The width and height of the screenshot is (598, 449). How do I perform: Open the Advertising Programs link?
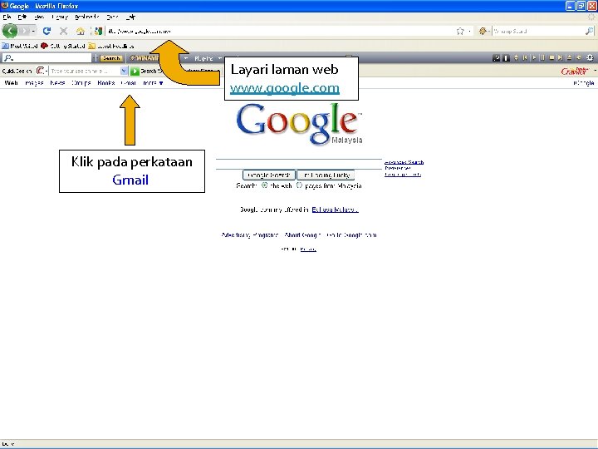250,234
